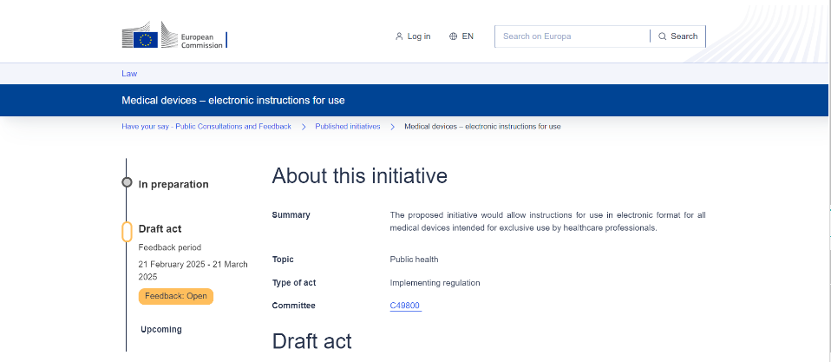Navigate to Published initiatives breadcrumb
The image size is (831, 362).
[347, 127]
